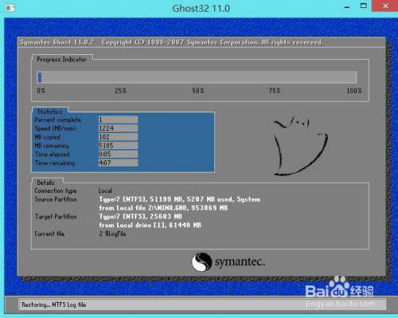Click the Time elapsed value 0:05
398x318 pixels.
pos(118,155)
